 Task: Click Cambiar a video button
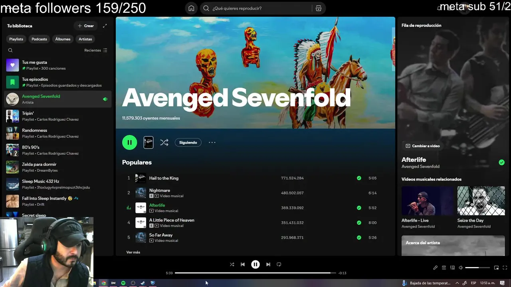click(x=423, y=146)
